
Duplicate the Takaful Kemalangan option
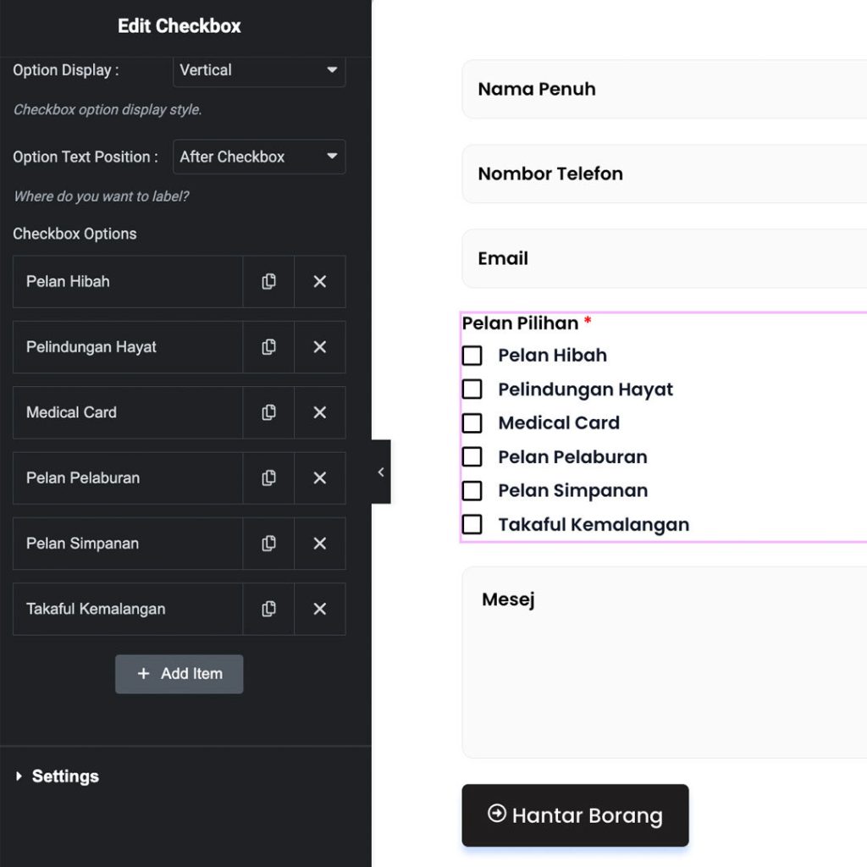coord(268,609)
